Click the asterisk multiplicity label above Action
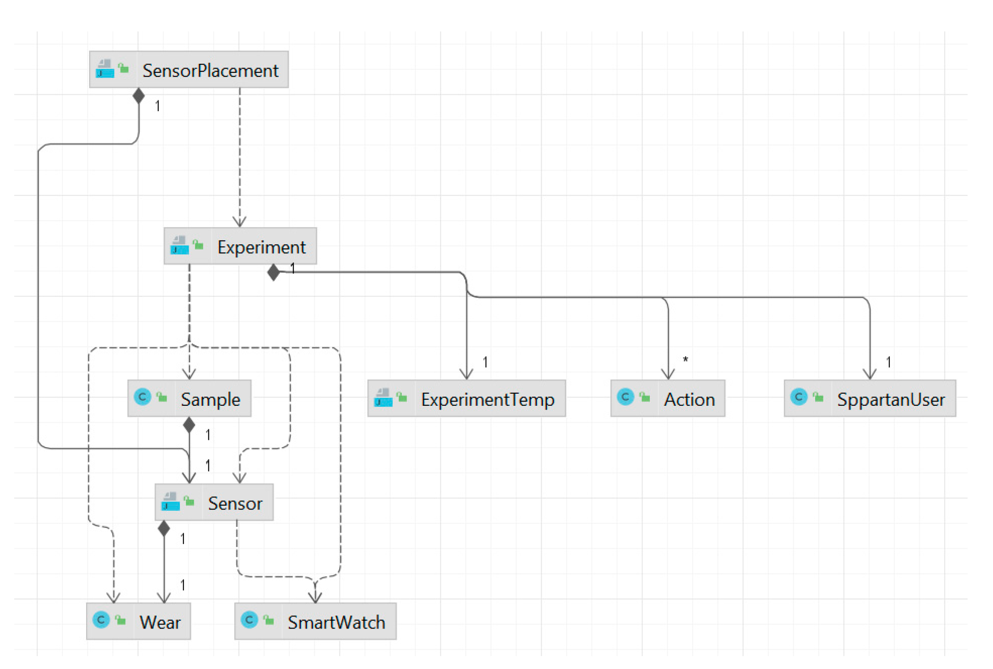The image size is (993, 669). point(685,359)
